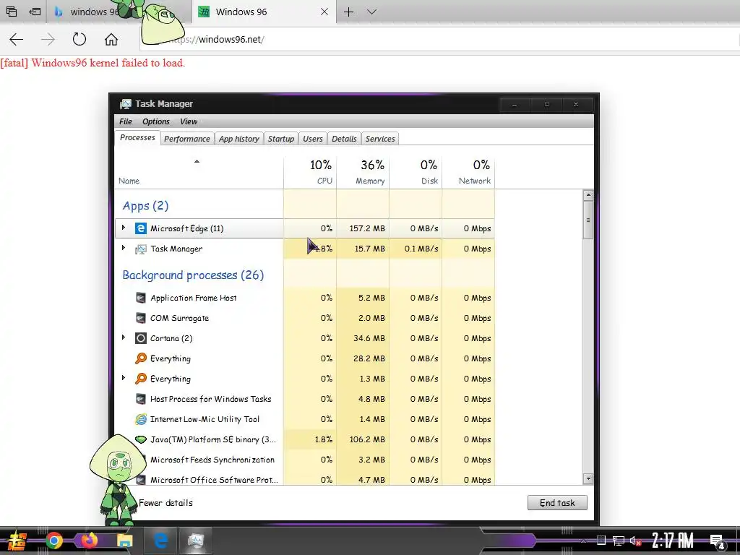The width and height of the screenshot is (740, 555).
Task: Click the Task Manager icon in process list
Action: click(x=141, y=249)
